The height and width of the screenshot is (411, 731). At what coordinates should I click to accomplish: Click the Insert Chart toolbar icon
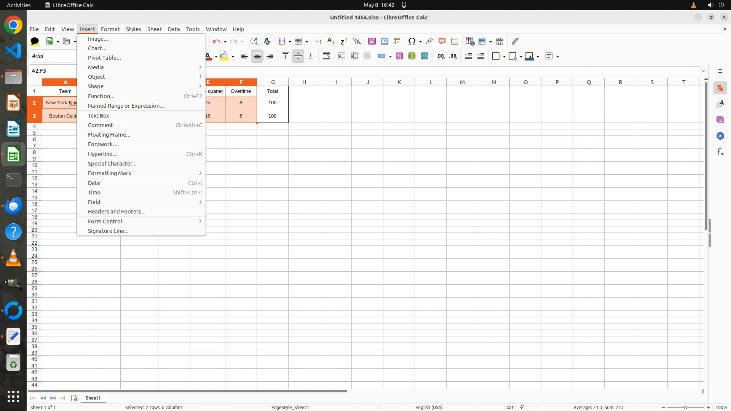click(x=384, y=41)
